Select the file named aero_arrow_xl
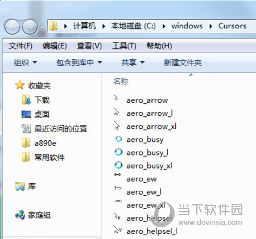This screenshot has height=239, width=256. point(151,127)
